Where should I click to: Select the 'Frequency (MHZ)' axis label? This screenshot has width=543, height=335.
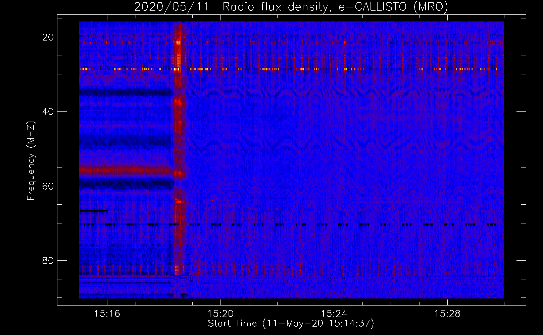coord(31,161)
